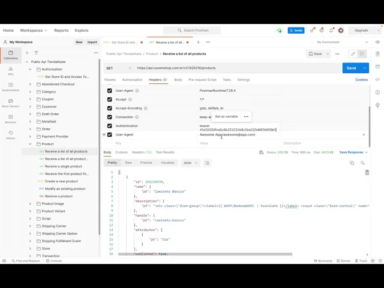The image size is (384, 288).
Task: Uncheck the Authentication header checkbox
Action: pos(109,126)
